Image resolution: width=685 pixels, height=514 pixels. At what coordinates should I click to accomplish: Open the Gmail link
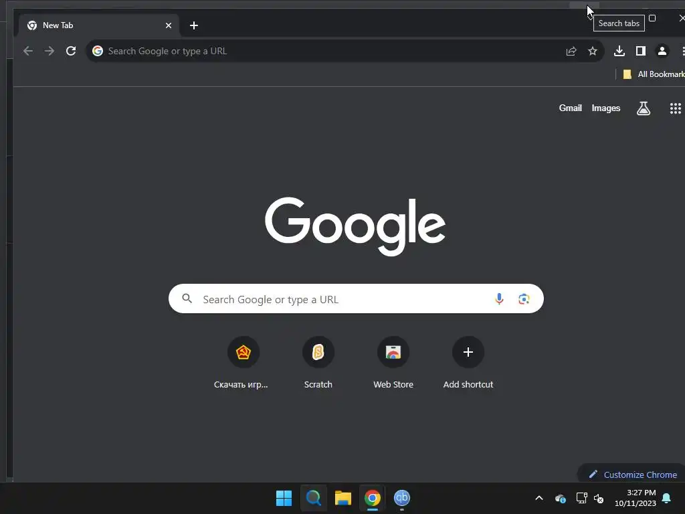570,108
